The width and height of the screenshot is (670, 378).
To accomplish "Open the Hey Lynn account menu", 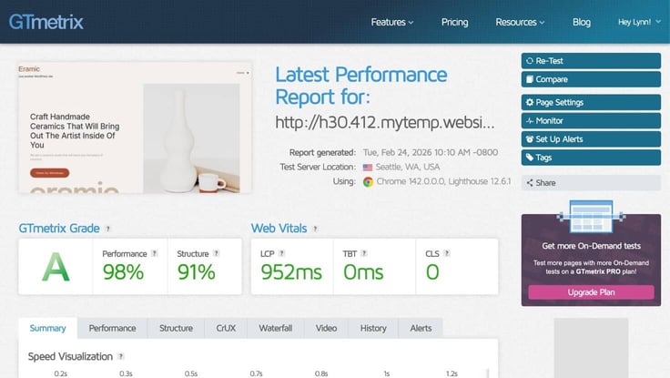I will click(639, 22).
